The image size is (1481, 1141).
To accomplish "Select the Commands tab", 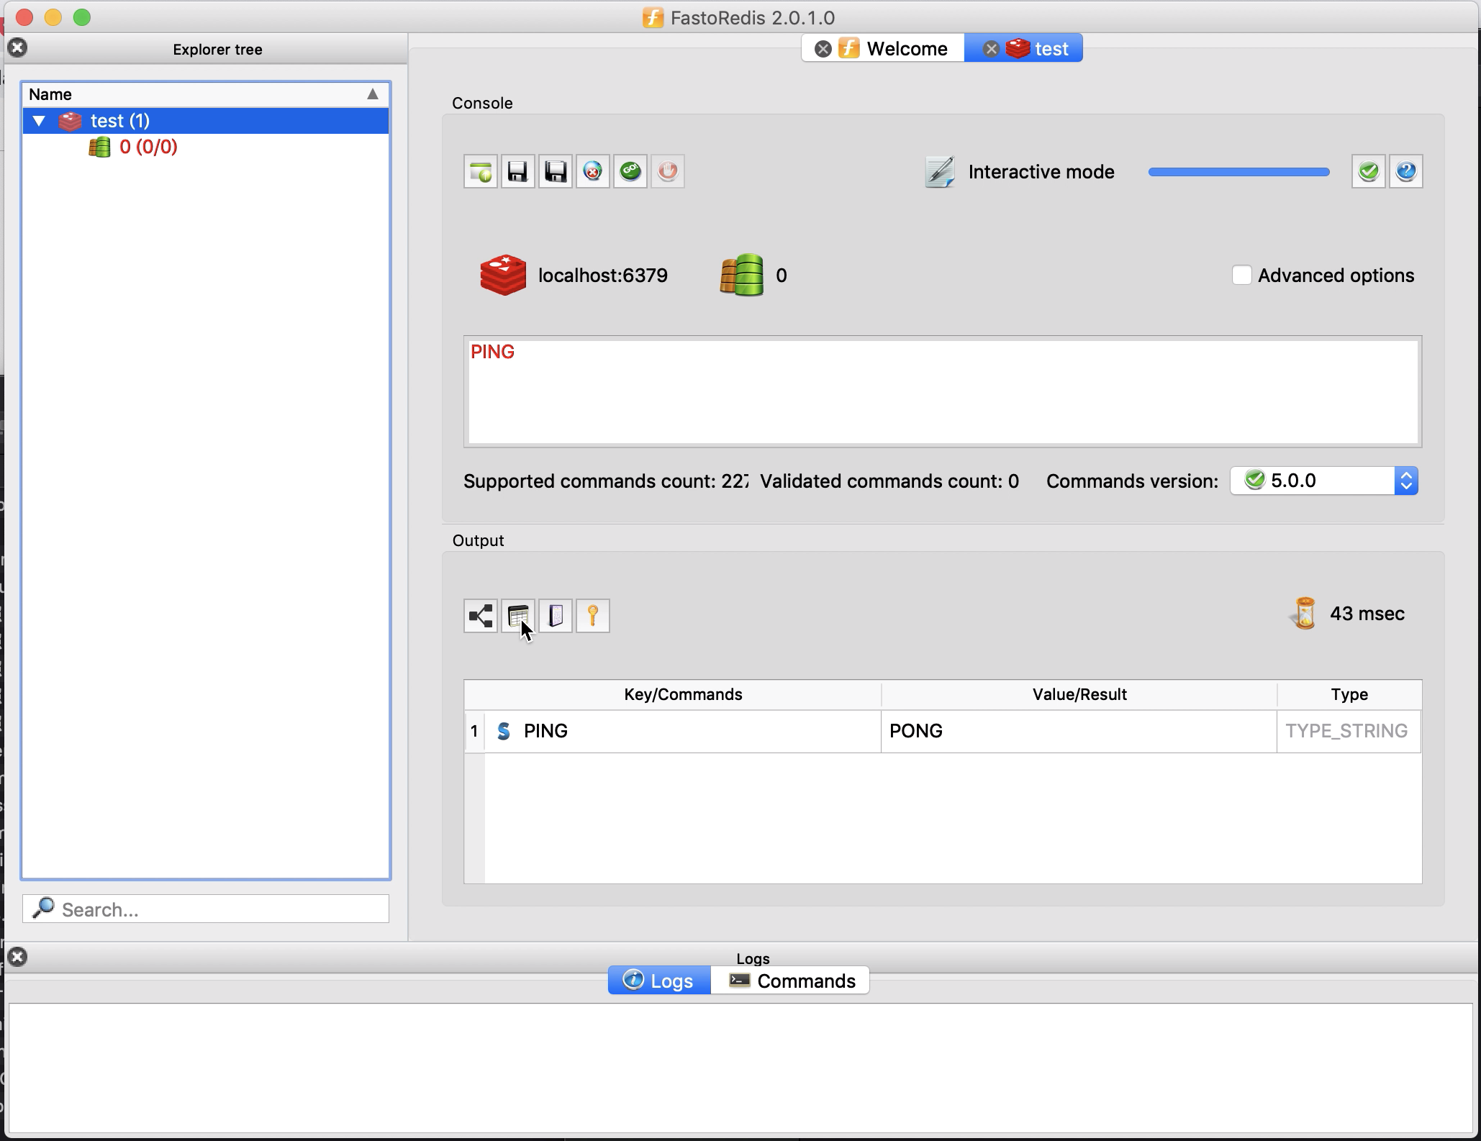I will (x=790, y=981).
